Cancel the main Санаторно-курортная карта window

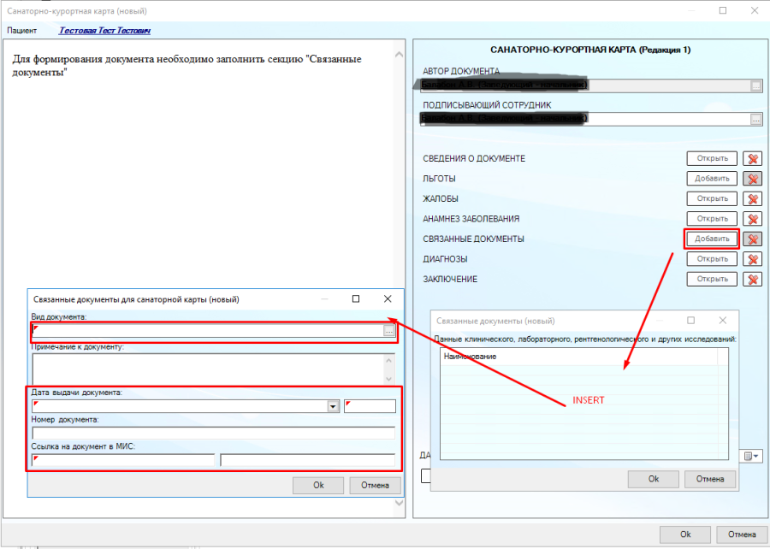(742, 534)
